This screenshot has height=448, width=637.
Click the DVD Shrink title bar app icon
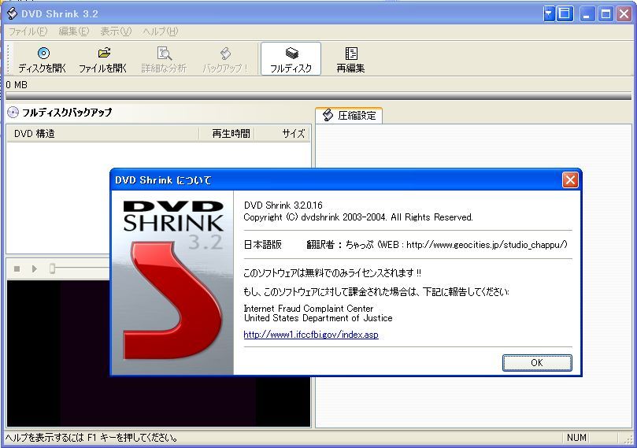click(x=12, y=13)
